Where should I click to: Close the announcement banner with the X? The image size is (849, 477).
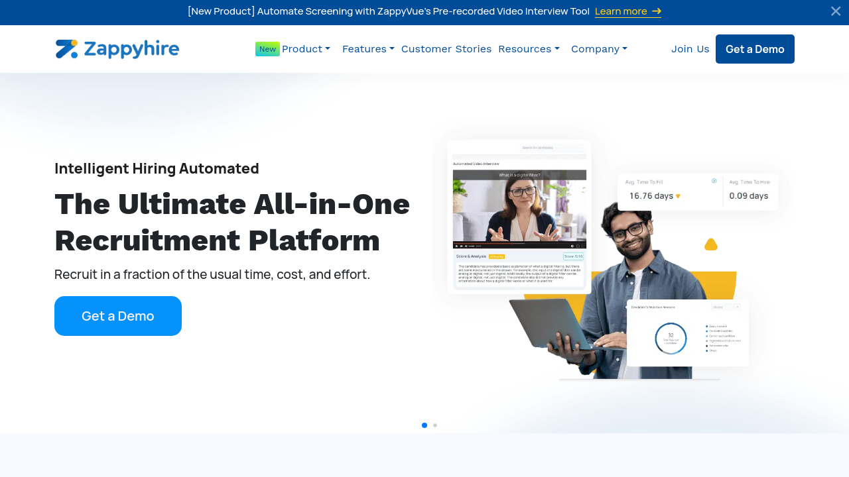click(x=835, y=11)
